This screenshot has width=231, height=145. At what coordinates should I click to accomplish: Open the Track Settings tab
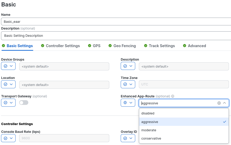pyautogui.click(x=162, y=46)
